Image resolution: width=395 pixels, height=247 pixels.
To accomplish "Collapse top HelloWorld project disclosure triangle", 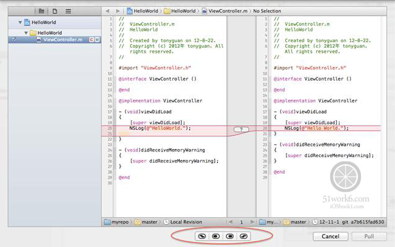I will coord(20,22).
